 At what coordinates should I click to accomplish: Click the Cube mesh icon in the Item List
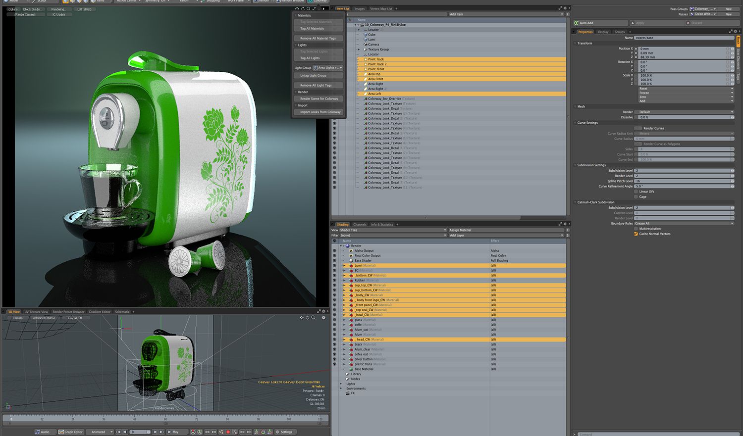point(366,35)
